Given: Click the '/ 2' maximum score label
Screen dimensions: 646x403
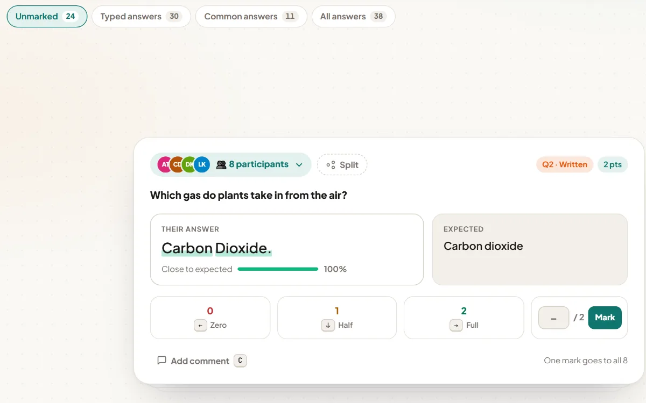Looking at the screenshot, I should pos(579,318).
